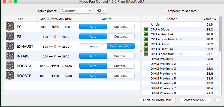
Task: Click the CPU B HeatSink chip icon
Action: (x=146, y=49)
